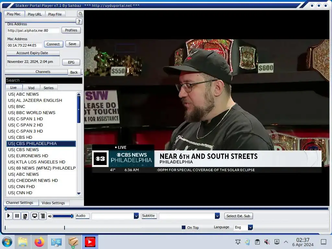Click the Play button in player controls
Viewport: 332px width, 249px height.
click(8, 216)
